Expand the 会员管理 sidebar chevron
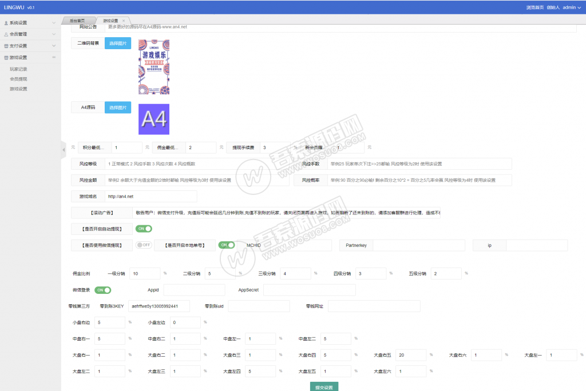The image size is (586, 391). pos(54,34)
